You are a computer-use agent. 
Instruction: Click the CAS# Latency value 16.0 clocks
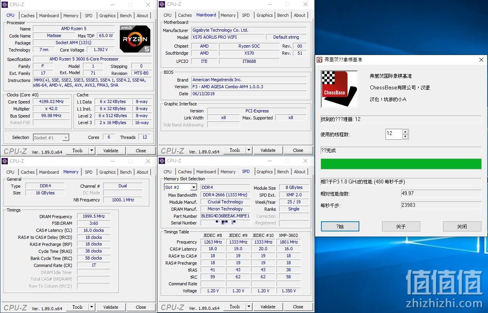click(93, 230)
